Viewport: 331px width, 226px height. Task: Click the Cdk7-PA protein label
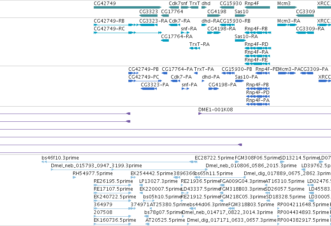coord(181,77)
